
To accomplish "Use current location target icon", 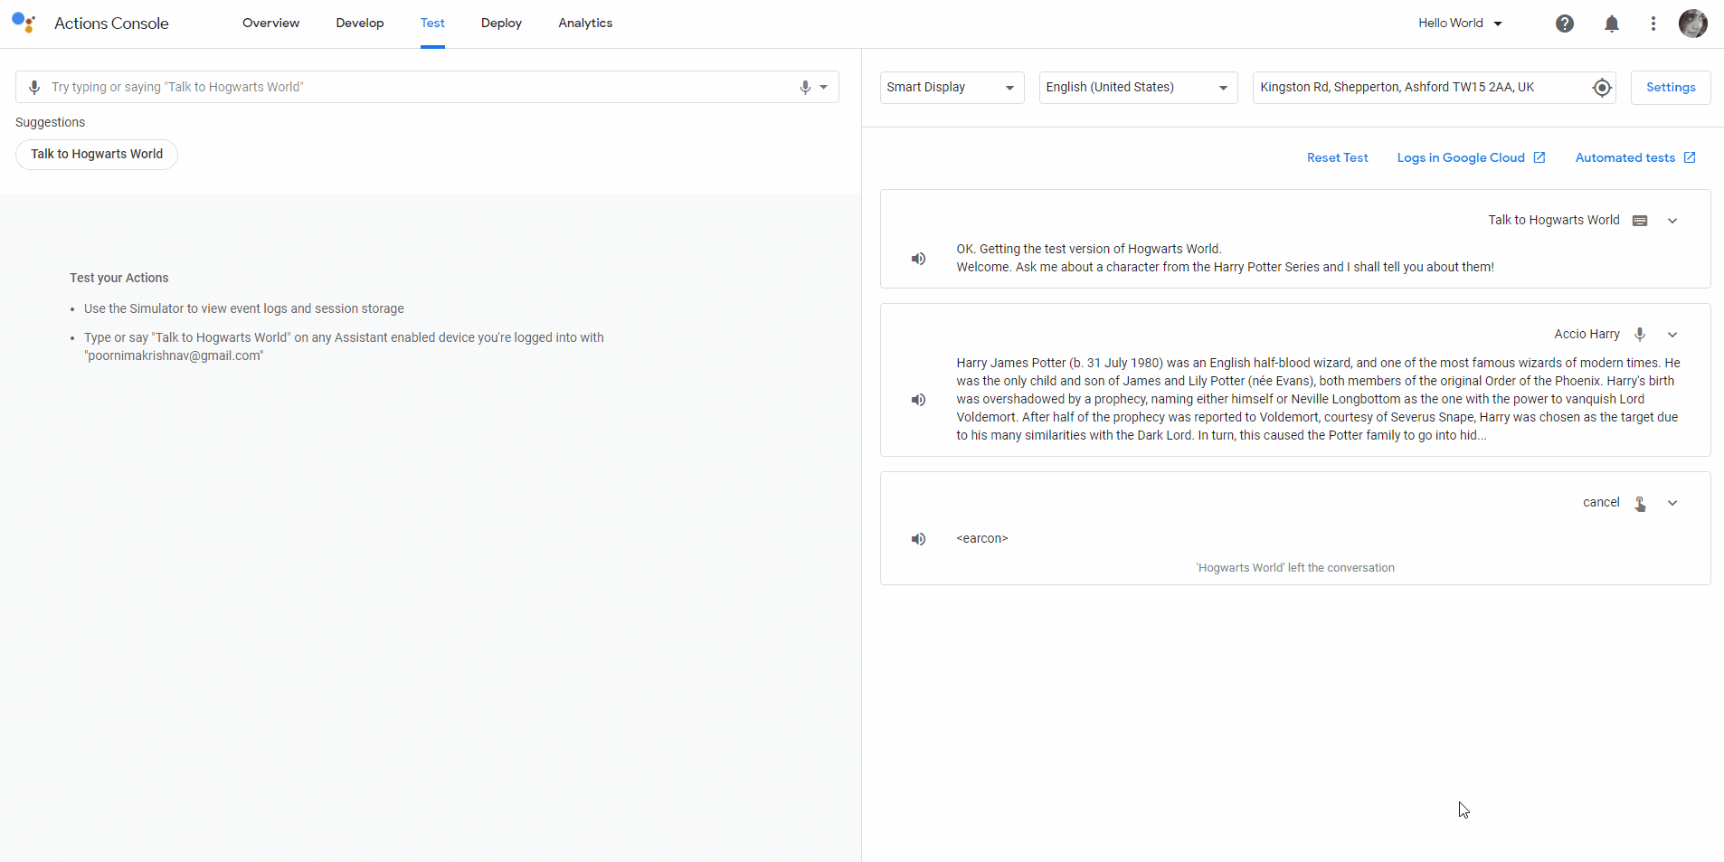I will click(1602, 87).
